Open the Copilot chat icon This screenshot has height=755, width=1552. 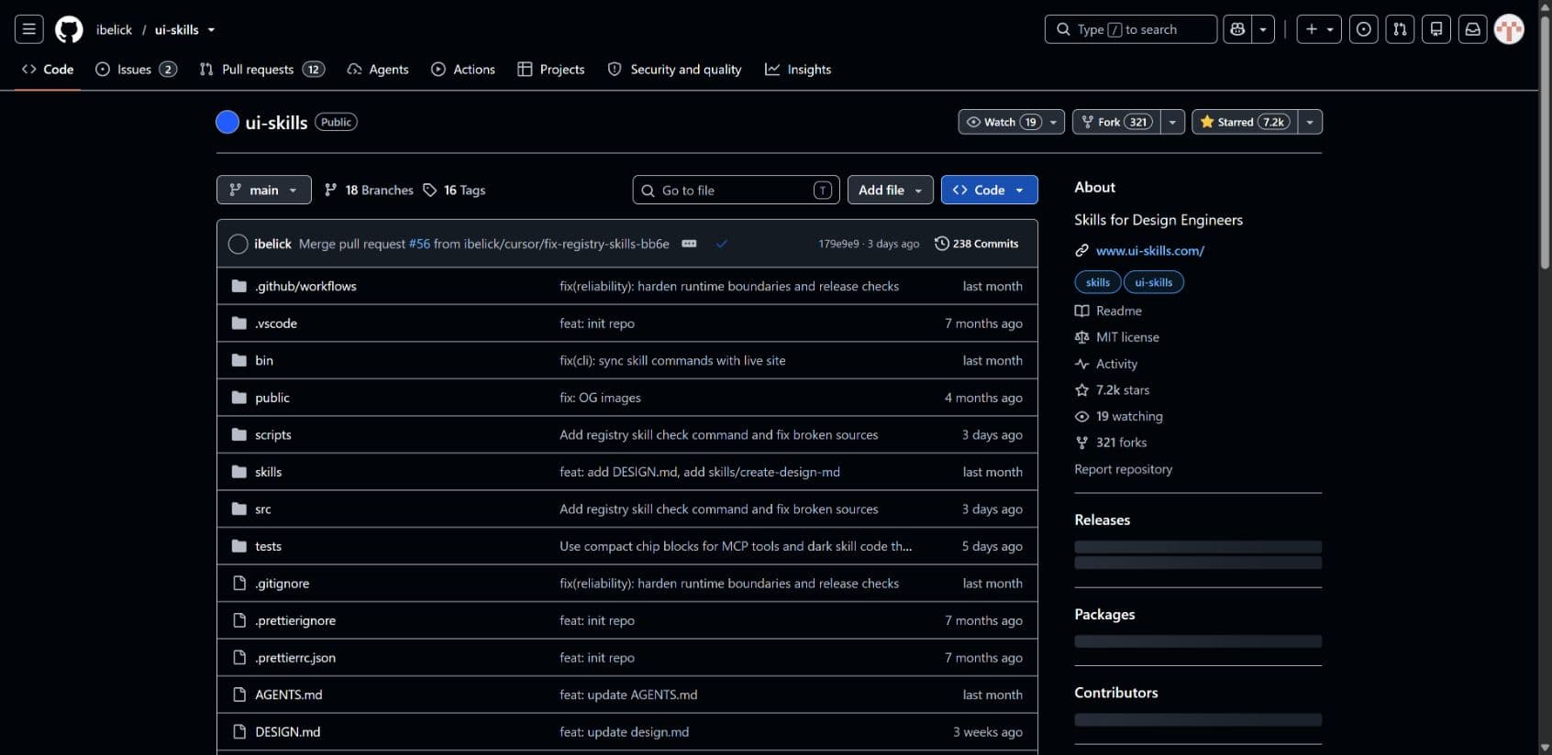(x=1238, y=29)
